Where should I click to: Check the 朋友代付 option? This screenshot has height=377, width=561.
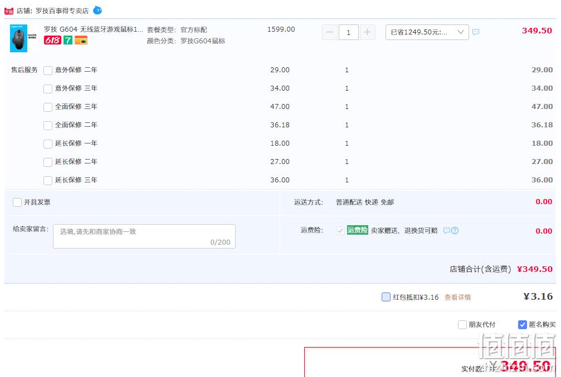[x=462, y=325]
